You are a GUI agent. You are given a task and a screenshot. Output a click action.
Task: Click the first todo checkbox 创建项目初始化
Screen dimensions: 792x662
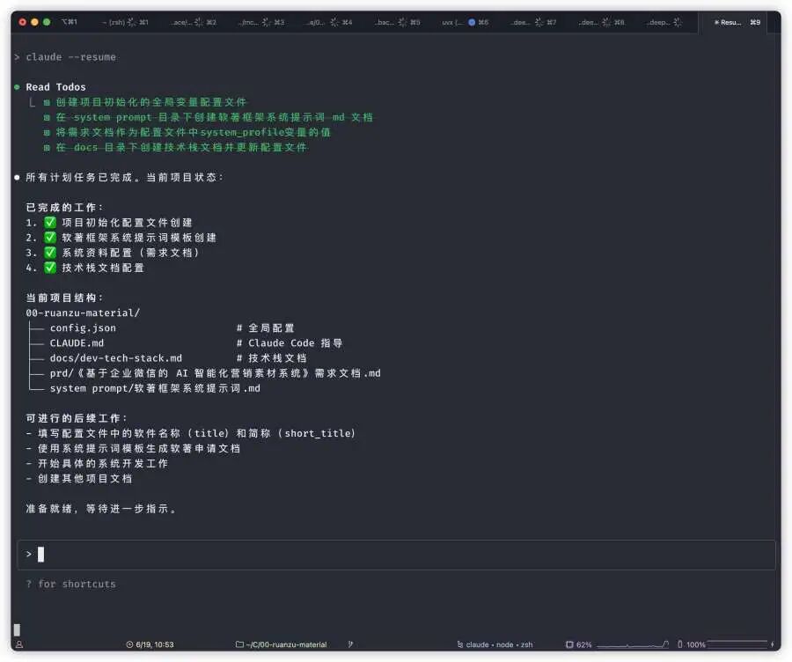[x=47, y=102]
